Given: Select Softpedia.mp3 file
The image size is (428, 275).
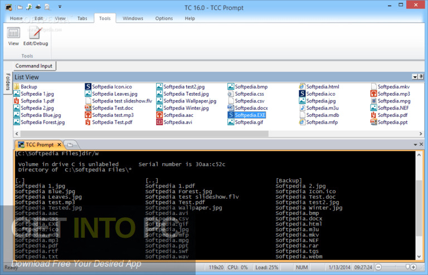Looking at the screenshot, I should [390, 94].
